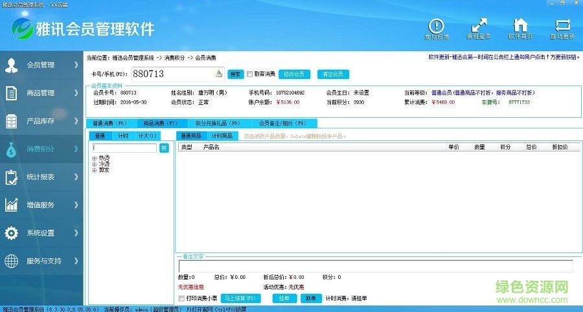Click the 备注文字 remarks input field

coord(376,266)
